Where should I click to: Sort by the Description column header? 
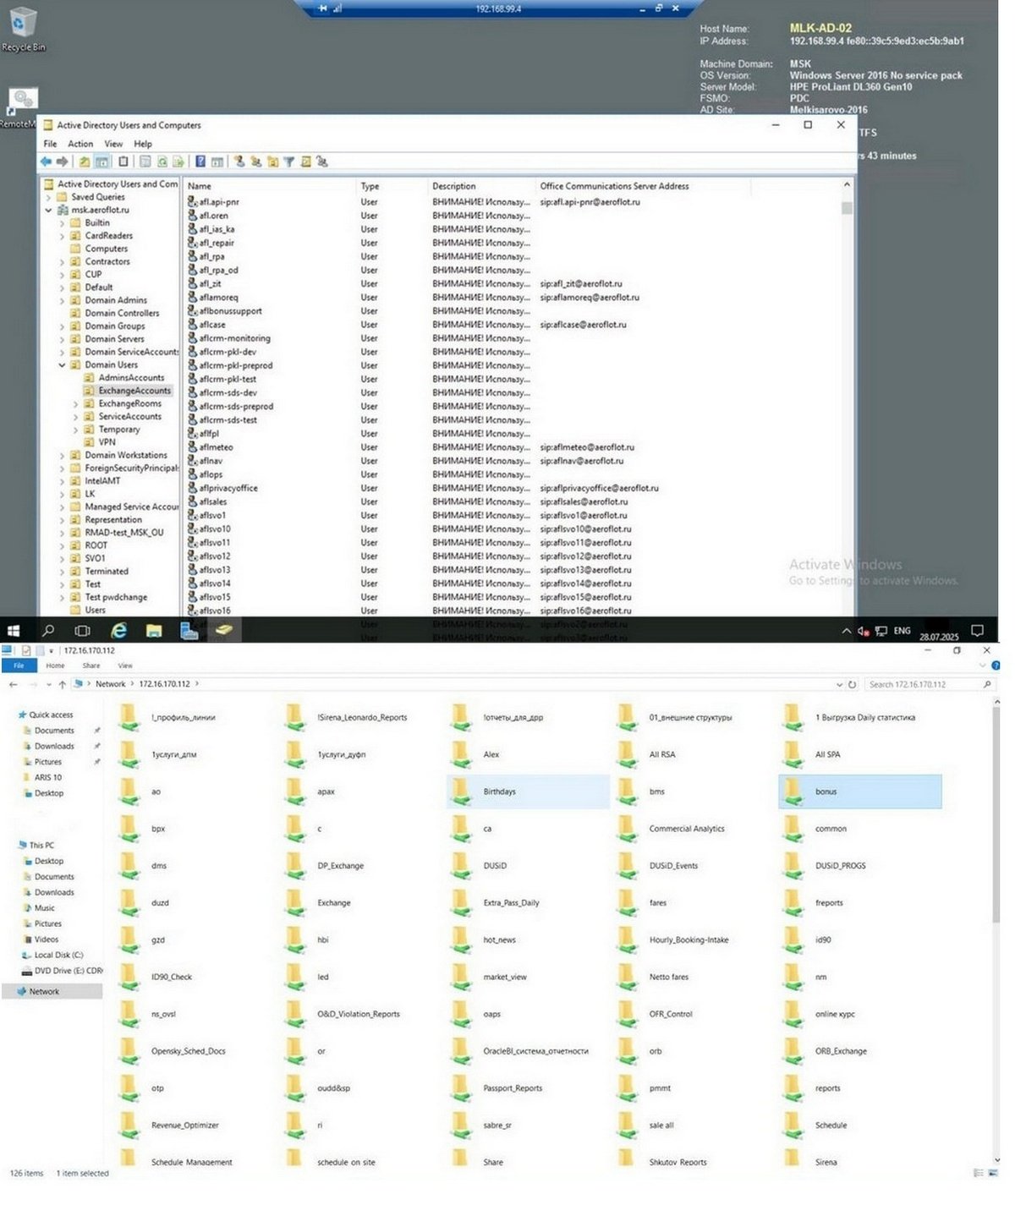click(x=454, y=186)
